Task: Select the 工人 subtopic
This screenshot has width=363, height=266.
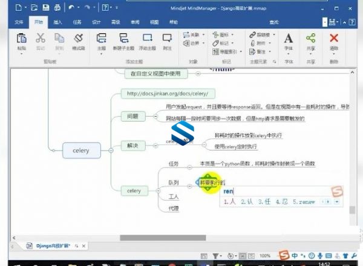Action: 174,197
